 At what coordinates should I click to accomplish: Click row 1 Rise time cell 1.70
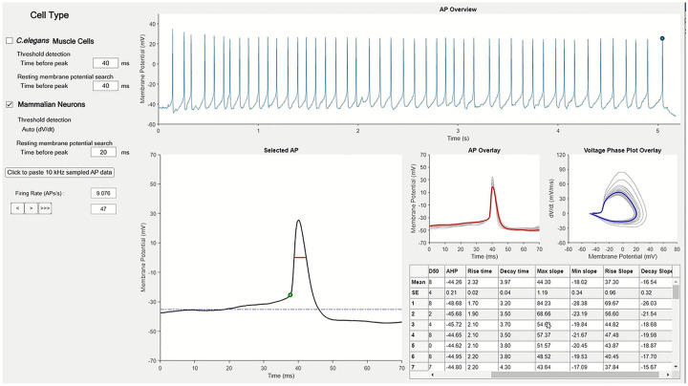pos(482,303)
